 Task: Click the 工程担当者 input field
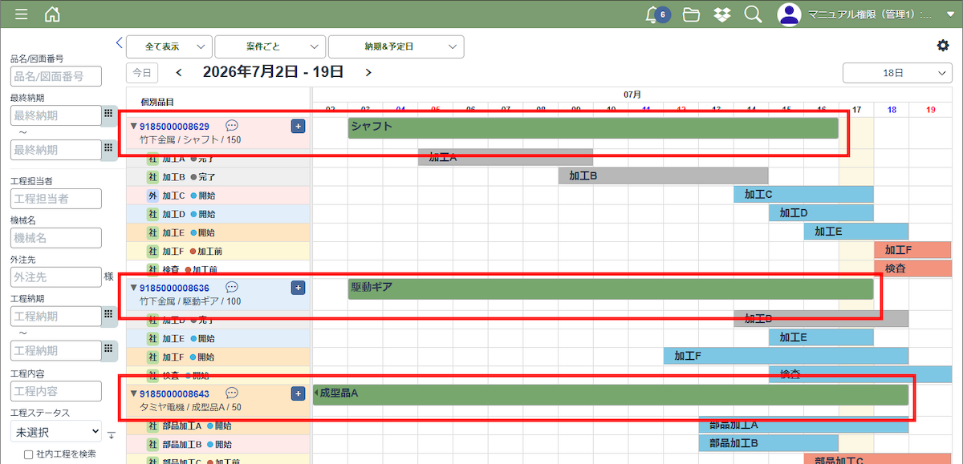pos(56,199)
